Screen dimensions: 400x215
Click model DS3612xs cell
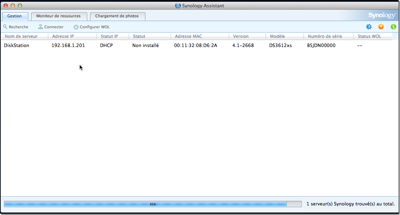pyautogui.click(x=280, y=46)
